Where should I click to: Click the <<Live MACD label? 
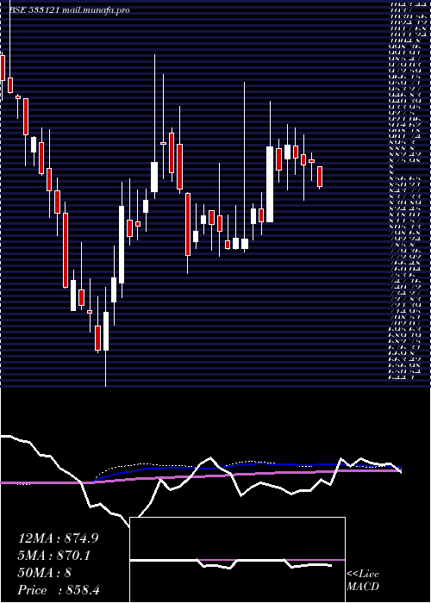[x=363, y=580]
